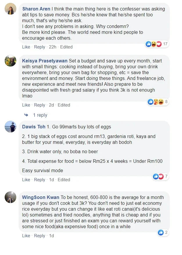Viewport: 182px width, 255px height.
Task: Click thumbs-up reaction icon on WingSoon's comment
Action: point(161,233)
